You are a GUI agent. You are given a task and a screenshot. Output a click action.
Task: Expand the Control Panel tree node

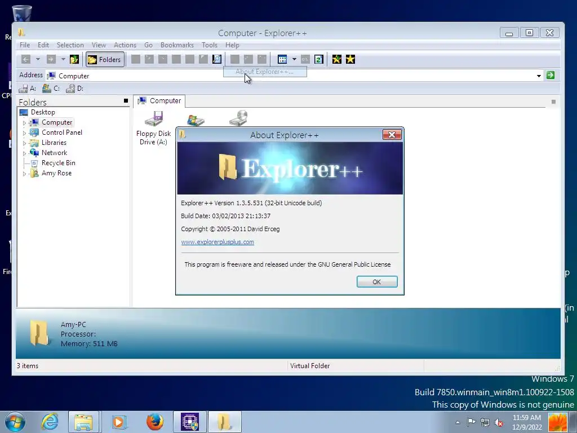(24, 133)
